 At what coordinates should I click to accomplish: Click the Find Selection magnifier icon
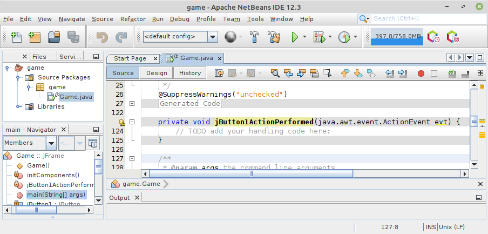(x=275, y=73)
